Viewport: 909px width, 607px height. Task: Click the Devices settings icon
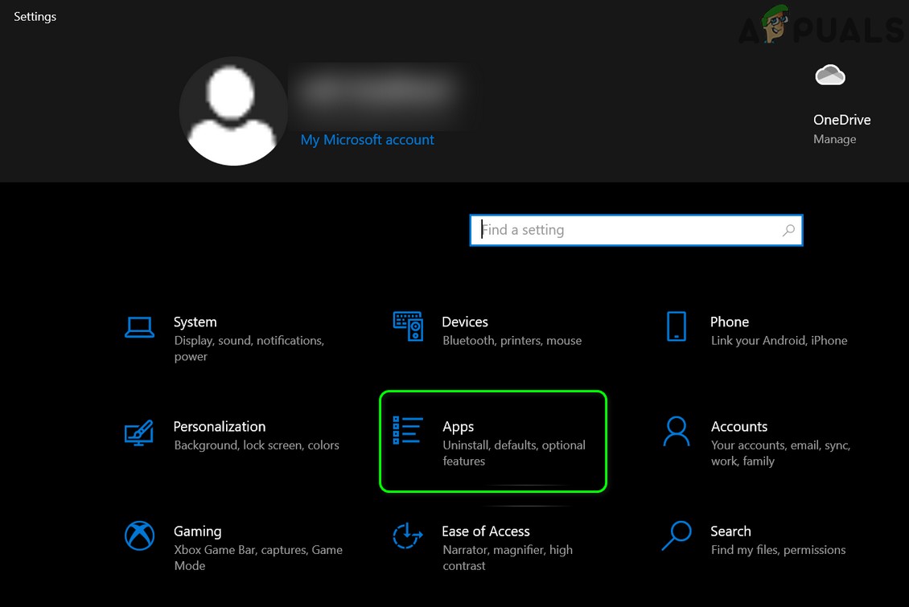point(408,326)
